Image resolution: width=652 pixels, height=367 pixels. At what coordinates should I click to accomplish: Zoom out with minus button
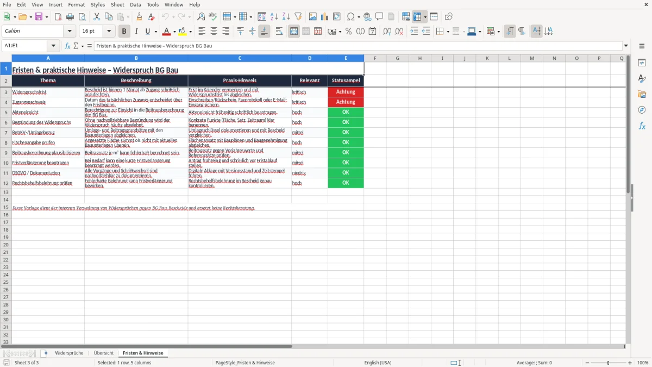coord(586,363)
